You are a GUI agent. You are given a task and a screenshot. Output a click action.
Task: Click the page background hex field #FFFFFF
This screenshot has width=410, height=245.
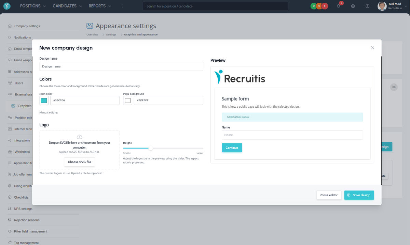click(x=168, y=100)
